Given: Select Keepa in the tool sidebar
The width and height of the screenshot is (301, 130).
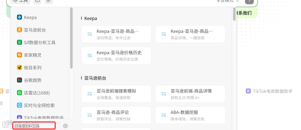Looking at the screenshot, I should click(x=27, y=18).
